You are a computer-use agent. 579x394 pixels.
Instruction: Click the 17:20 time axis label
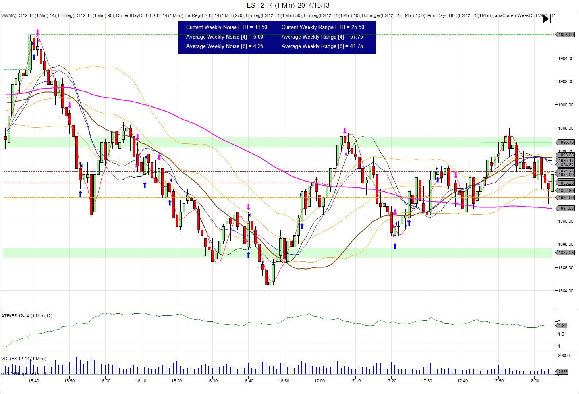[391, 381]
